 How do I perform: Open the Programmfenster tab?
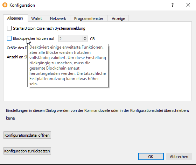[x=89, y=19]
